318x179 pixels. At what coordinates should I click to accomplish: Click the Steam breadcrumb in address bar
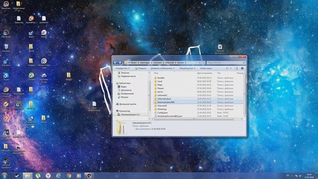pos(134,63)
